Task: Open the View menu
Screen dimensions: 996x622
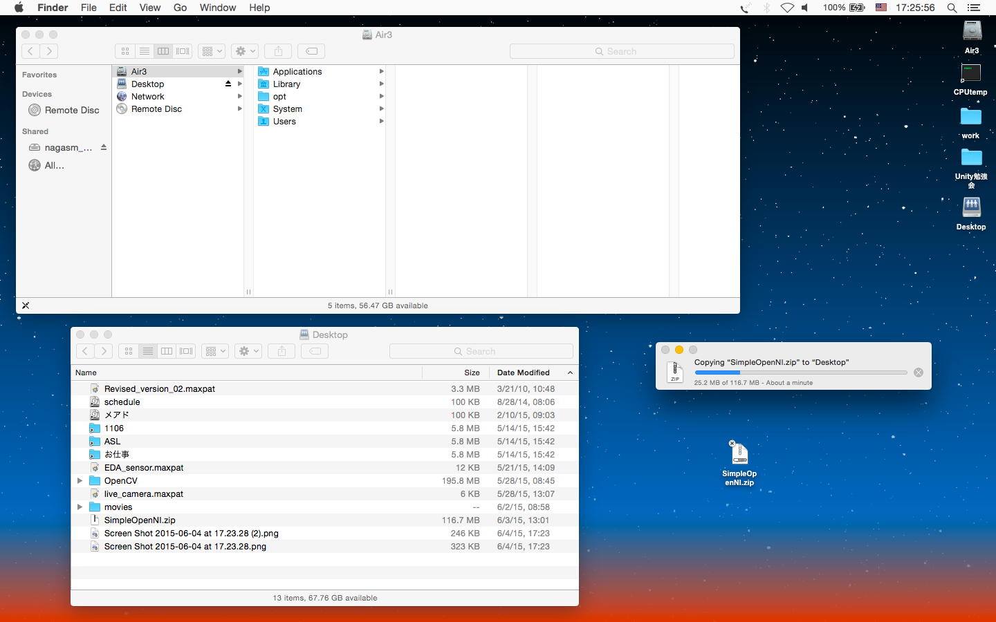Action: (x=149, y=8)
